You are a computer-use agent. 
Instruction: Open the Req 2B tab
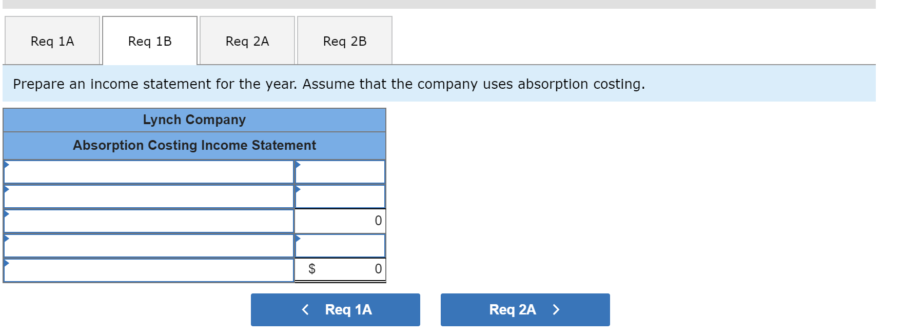pos(344,41)
